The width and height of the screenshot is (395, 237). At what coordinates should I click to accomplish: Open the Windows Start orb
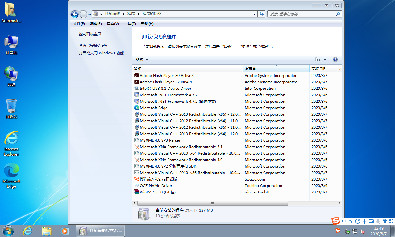pyautogui.click(x=8, y=231)
